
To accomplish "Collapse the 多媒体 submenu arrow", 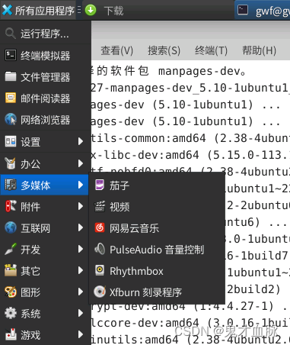I will [81, 185].
